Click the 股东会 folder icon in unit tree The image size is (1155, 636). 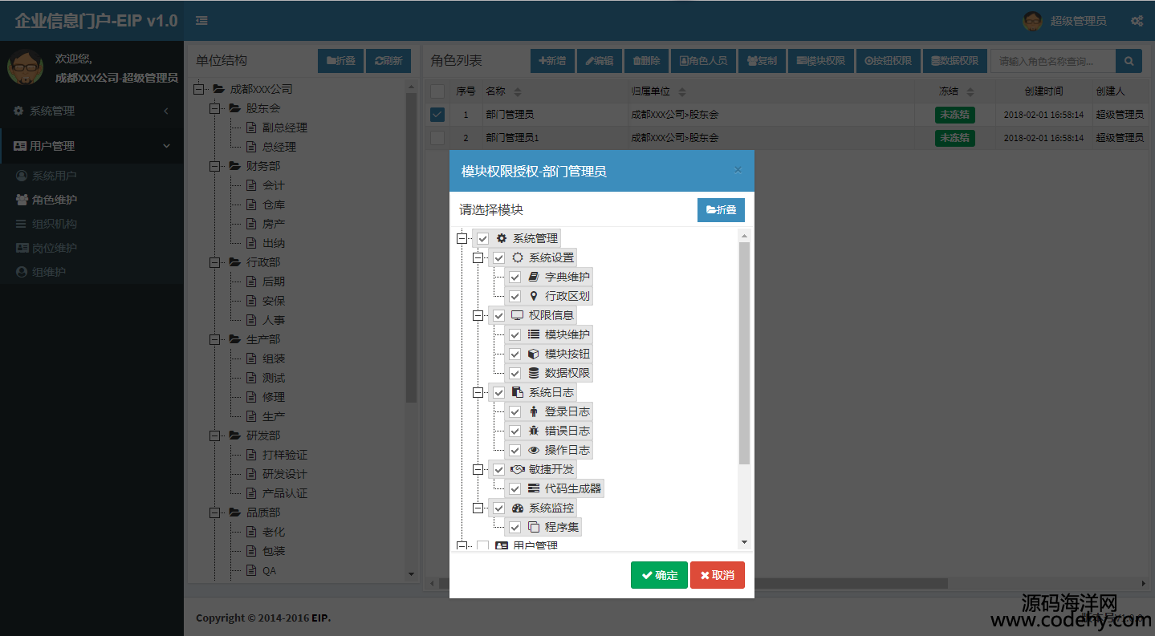(235, 108)
